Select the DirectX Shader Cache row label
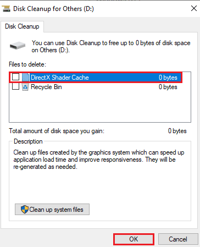Image resolution: width=200 pixels, height=247 pixels. pos(60,78)
